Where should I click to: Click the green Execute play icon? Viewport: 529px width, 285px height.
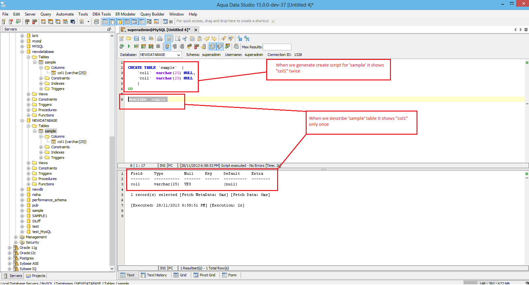click(129, 46)
